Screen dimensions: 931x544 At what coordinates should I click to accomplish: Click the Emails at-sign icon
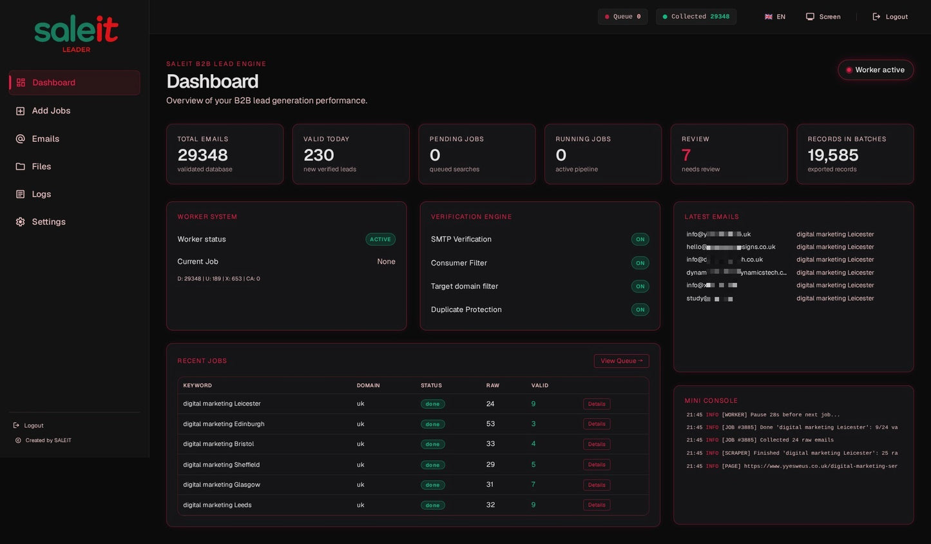[x=20, y=139]
